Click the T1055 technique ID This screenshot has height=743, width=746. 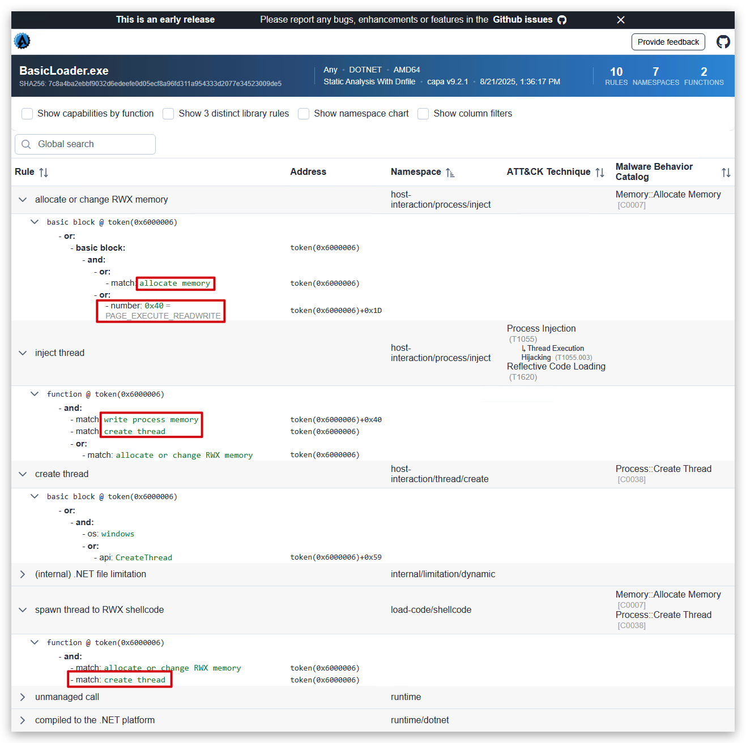(x=523, y=340)
